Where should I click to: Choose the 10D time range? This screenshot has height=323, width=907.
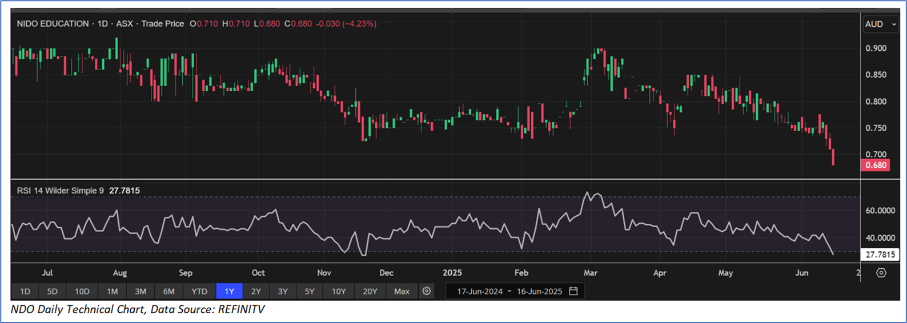pyautogui.click(x=82, y=291)
